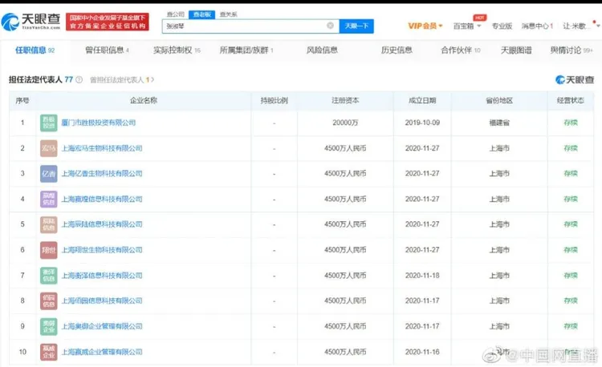Open the row 10 企业管理 company link
This screenshot has width=602, height=367.
[102, 352]
